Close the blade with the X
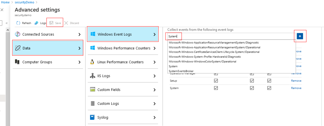The image size is (324, 126). tap(2, 10)
